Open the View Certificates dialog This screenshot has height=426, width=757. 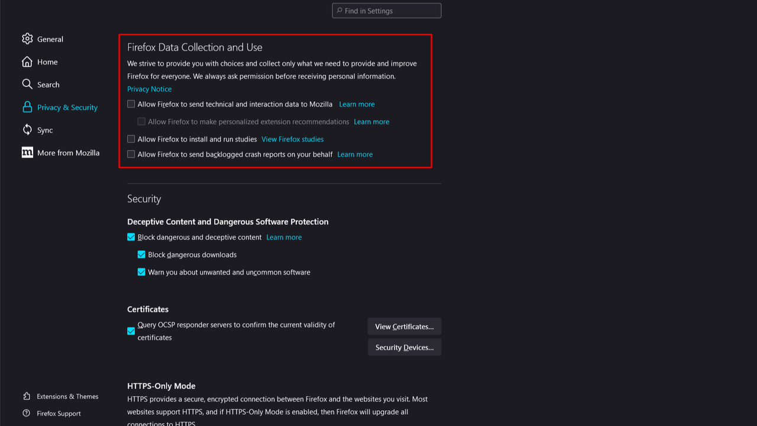(x=404, y=327)
